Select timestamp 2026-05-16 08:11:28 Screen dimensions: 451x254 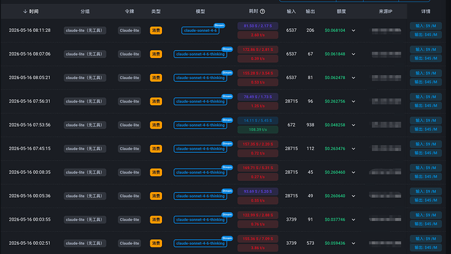[x=29, y=30]
